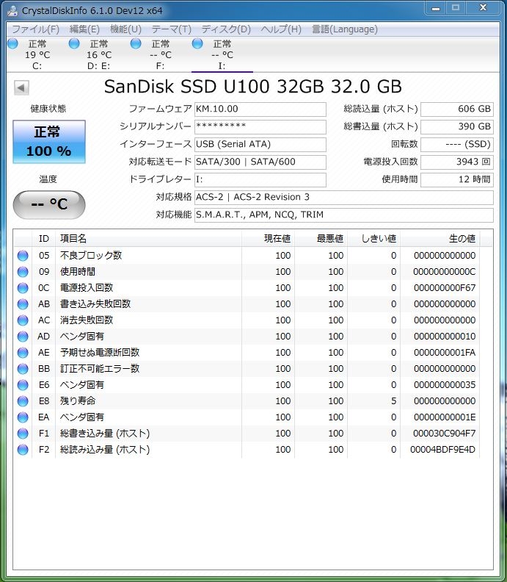
Task: Click raw value 000000000F67
Action: click(445, 288)
